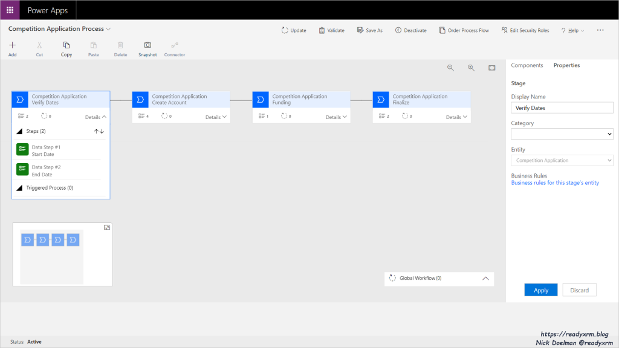Open business rules for this stage's entity
This screenshot has width=619, height=348.
click(x=555, y=182)
